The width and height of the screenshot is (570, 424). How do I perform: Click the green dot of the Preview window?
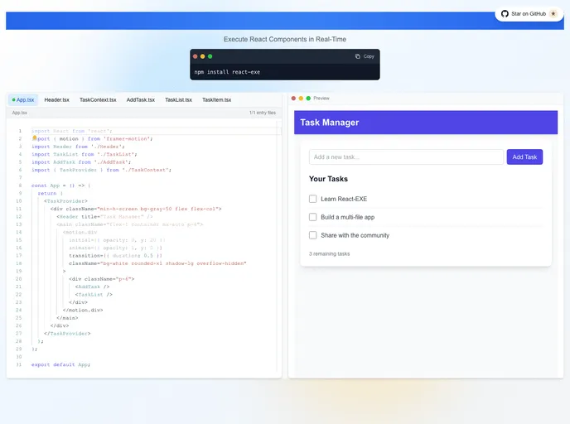click(308, 98)
